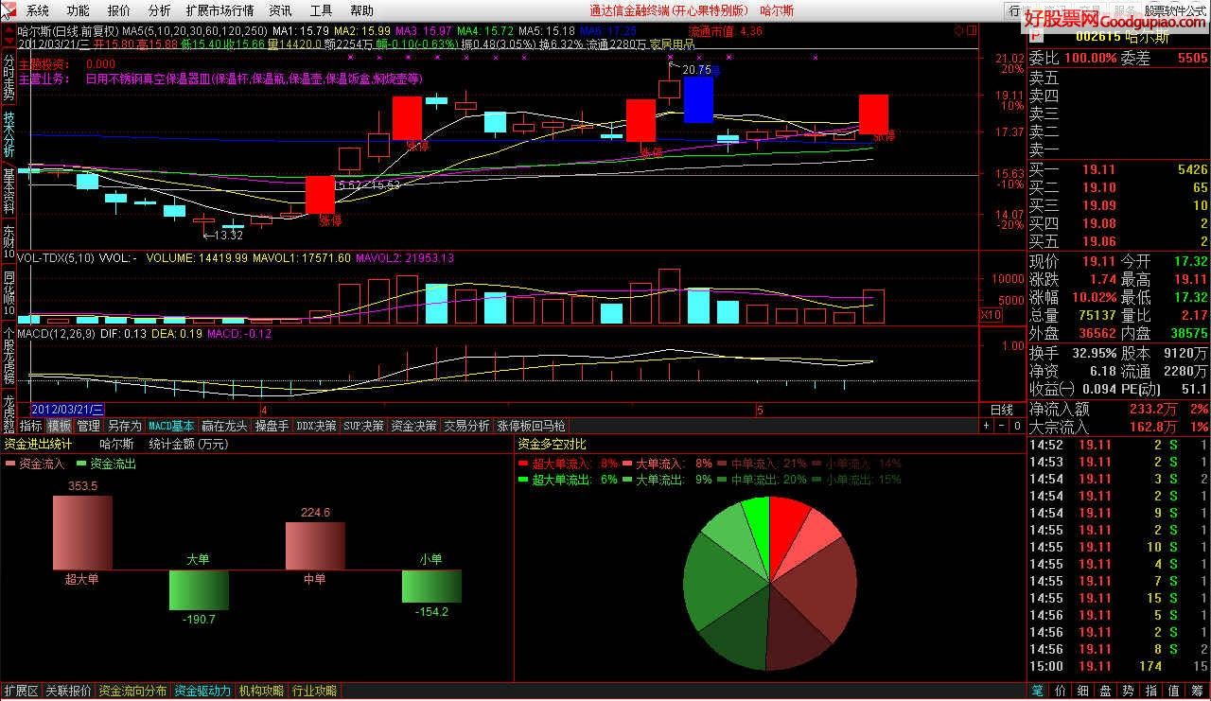Click the 超大单流入 legend color swatch
1211x701 pixels.
pos(523,464)
